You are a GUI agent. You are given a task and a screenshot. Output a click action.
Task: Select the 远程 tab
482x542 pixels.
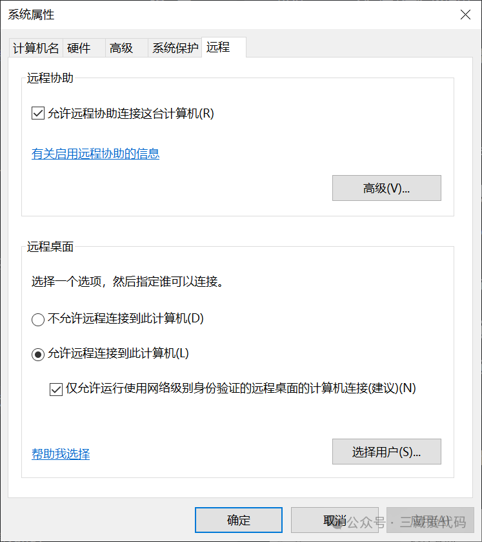(224, 47)
